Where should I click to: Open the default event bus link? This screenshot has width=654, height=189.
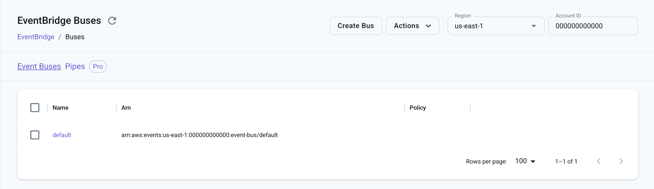(62, 135)
